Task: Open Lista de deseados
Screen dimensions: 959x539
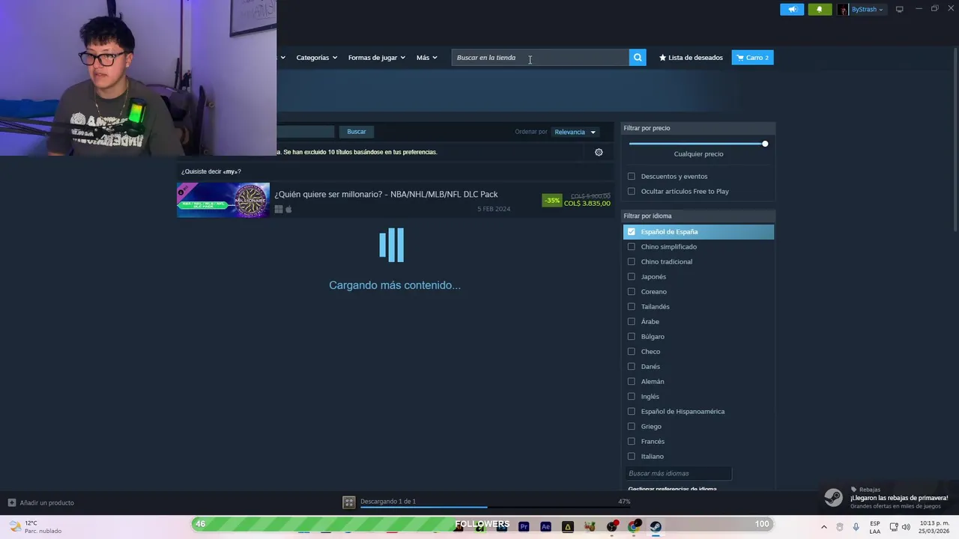Action: click(691, 58)
